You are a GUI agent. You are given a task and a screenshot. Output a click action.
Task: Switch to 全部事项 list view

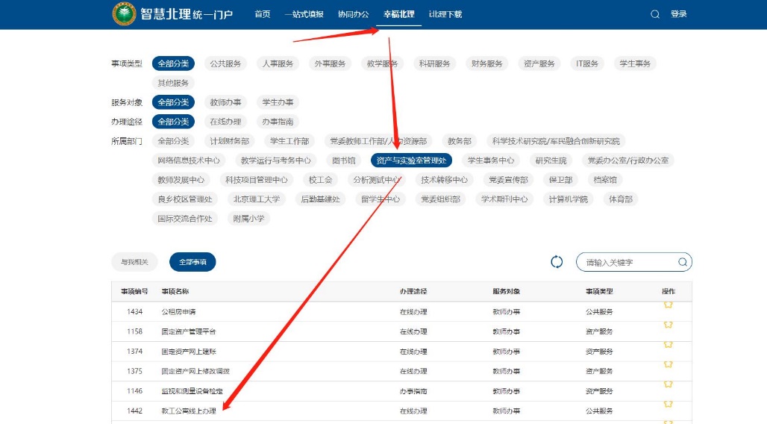tap(192, 262)
